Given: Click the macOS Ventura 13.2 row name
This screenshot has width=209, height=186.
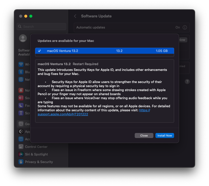Looking at the screenshot, I should pos(62,51).
